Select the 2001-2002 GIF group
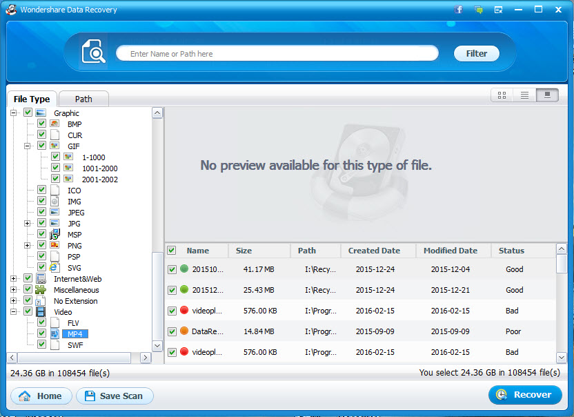Image resolution: width=574 pixels, height=417 pixels. click(100, 180)
